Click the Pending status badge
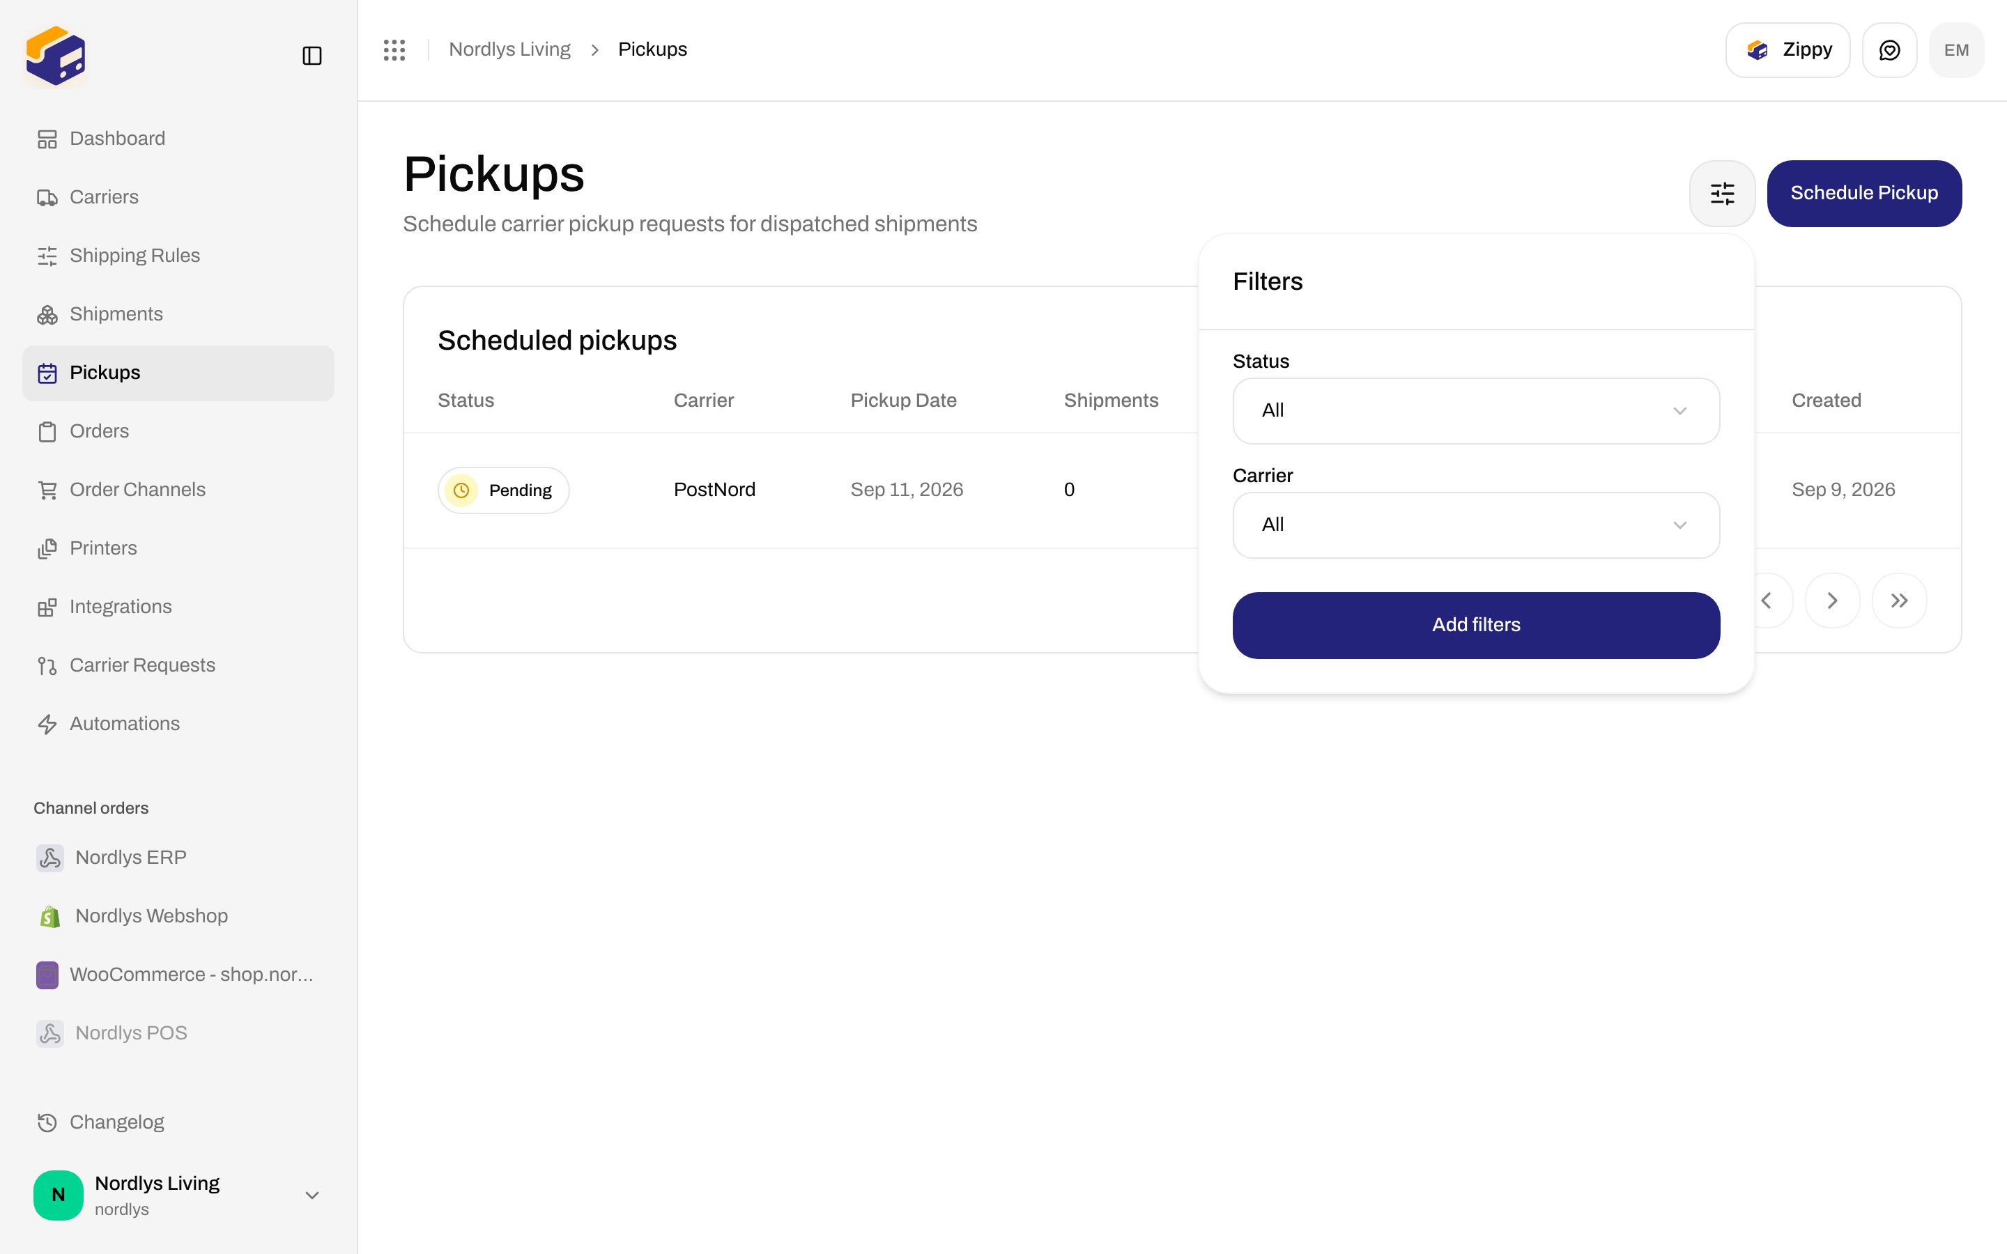This screenshot has height=1254, width=2007. [x=503, y=490]
